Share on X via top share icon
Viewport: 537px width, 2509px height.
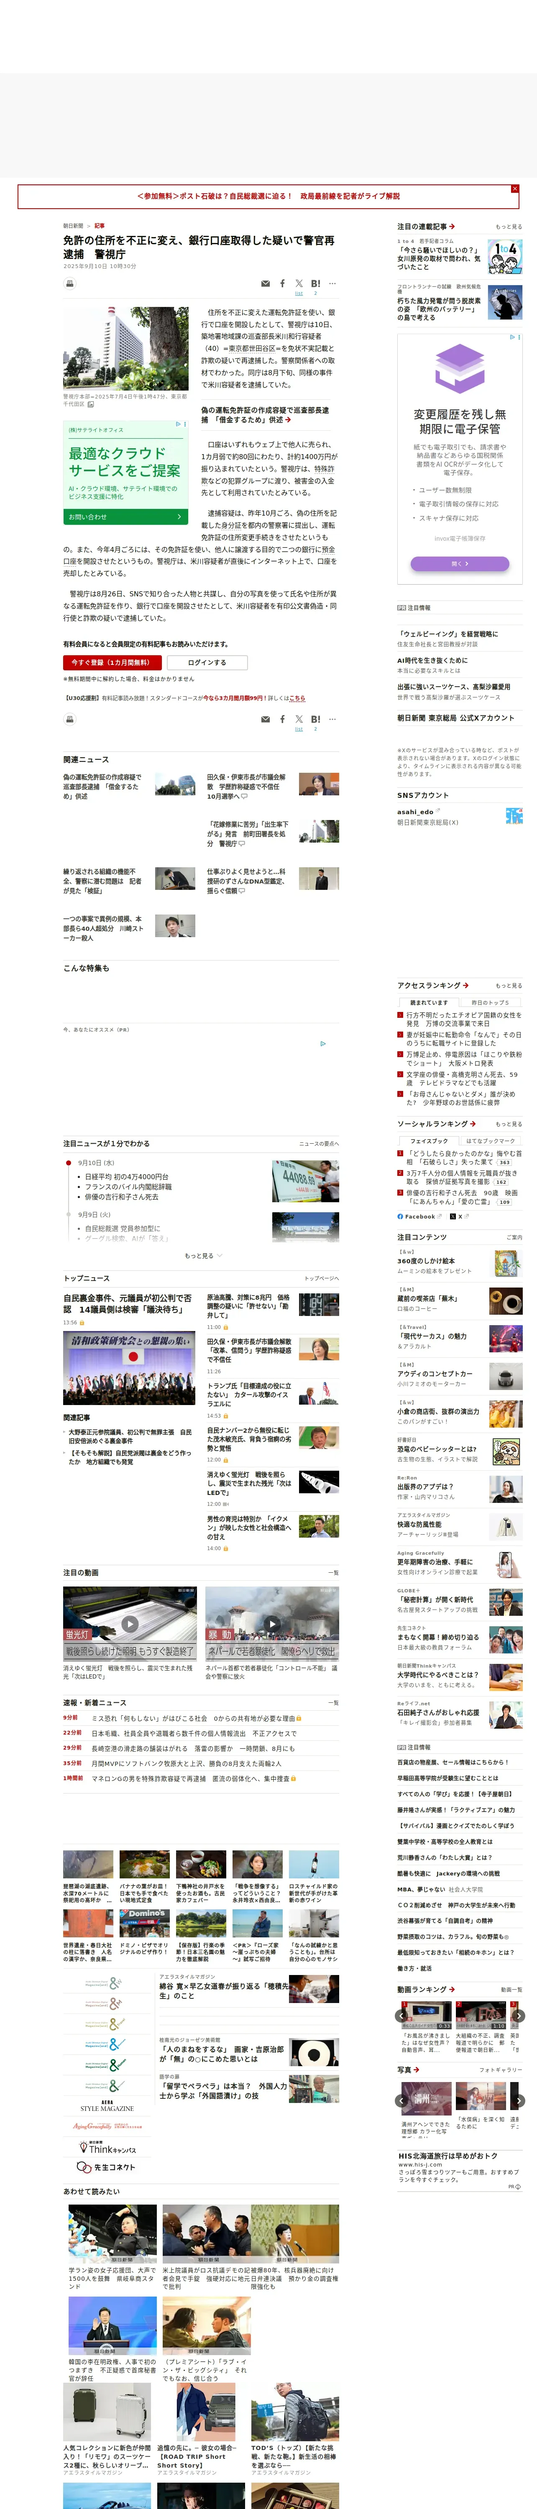coord(299,284)
